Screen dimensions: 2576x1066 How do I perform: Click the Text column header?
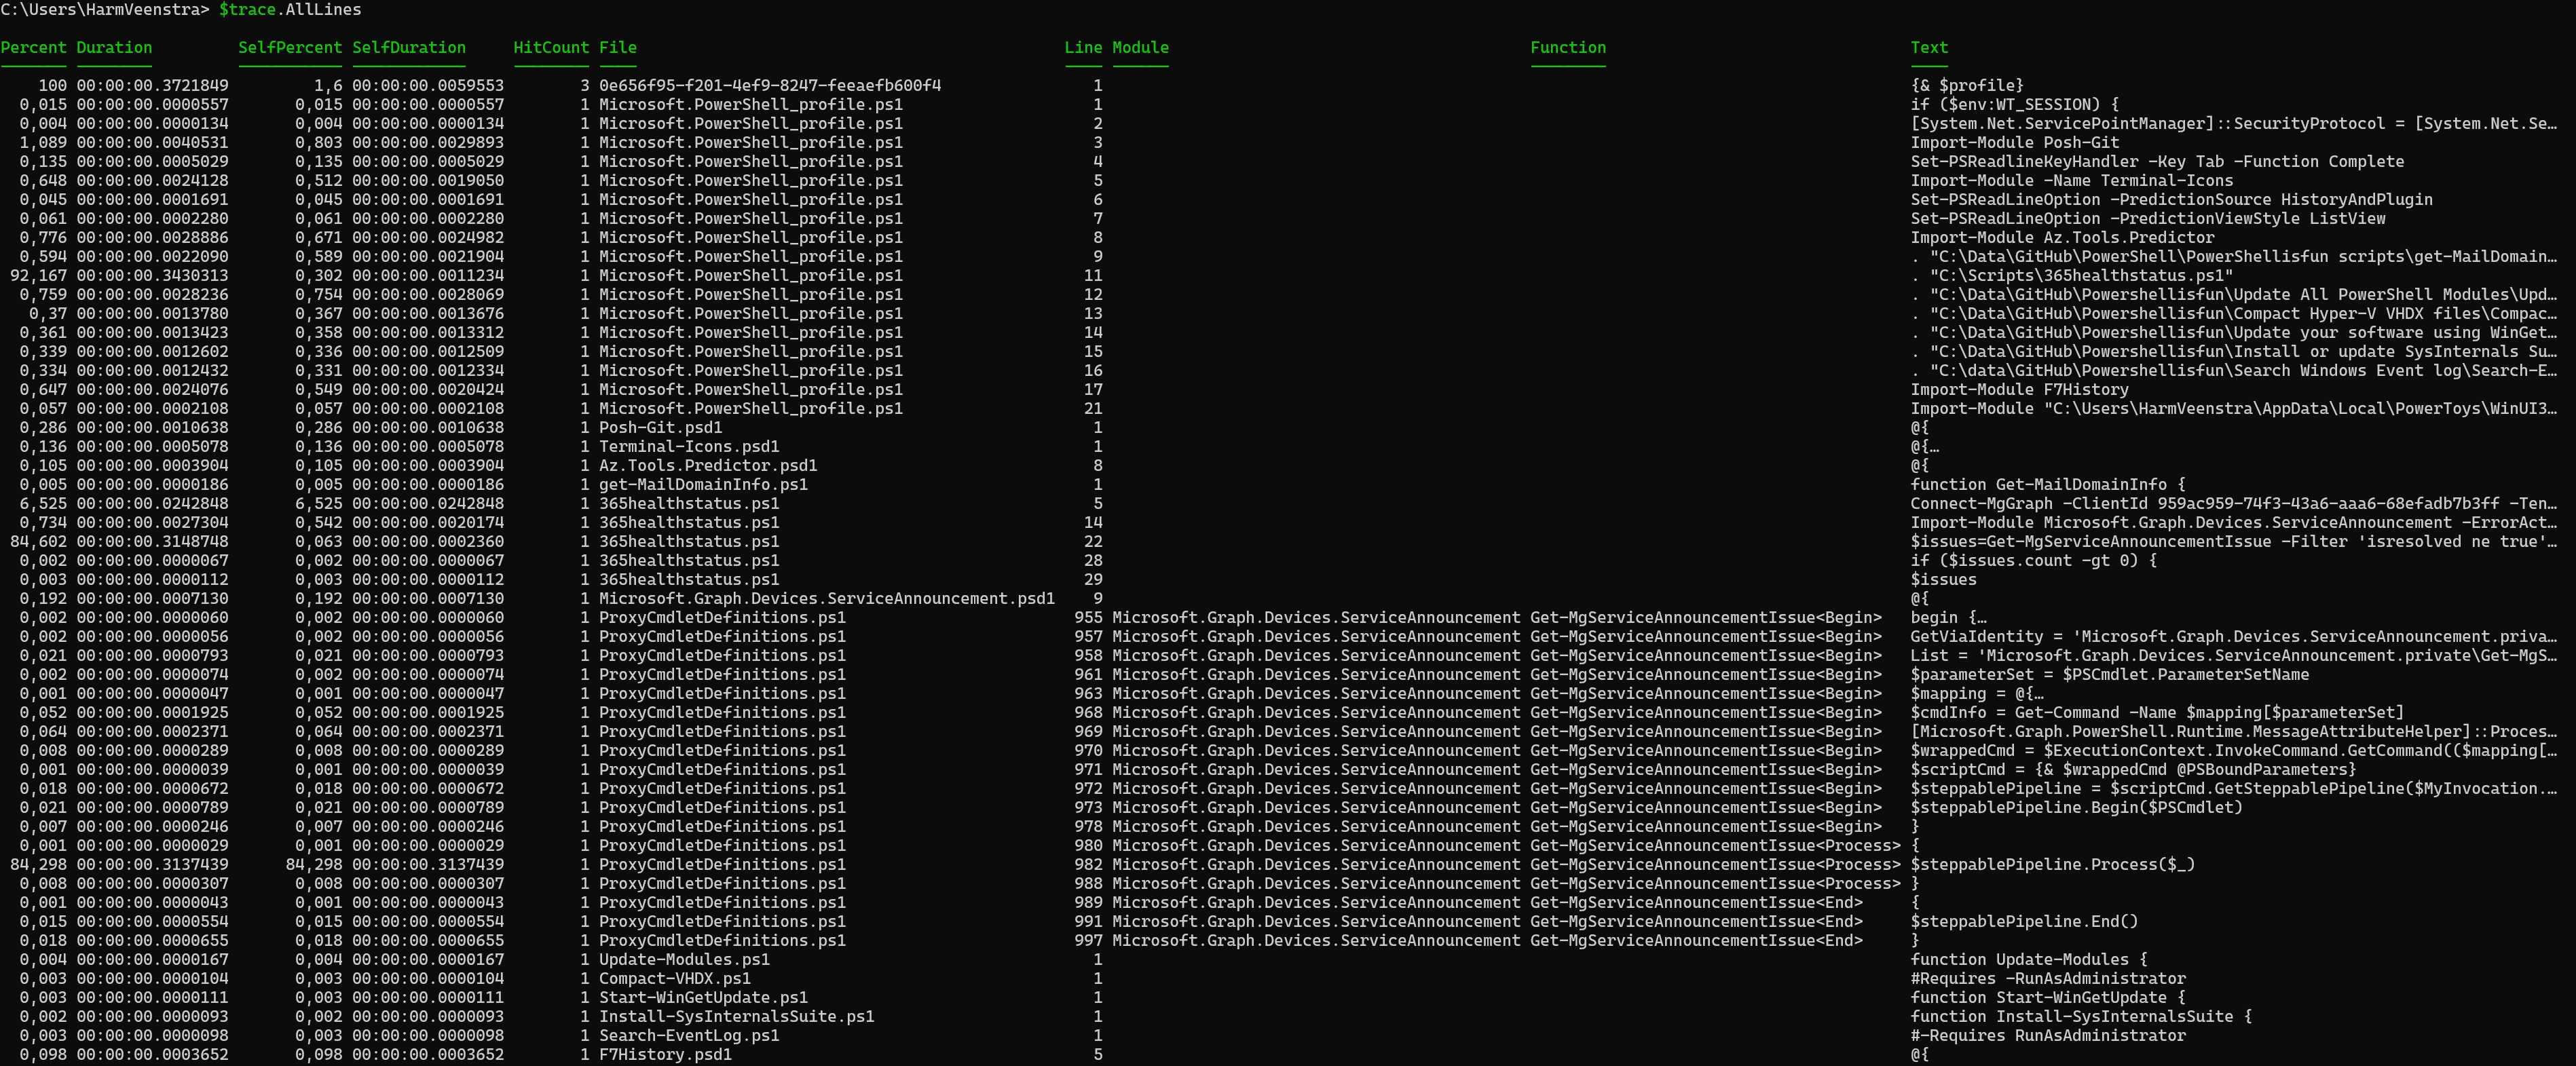1928,47
